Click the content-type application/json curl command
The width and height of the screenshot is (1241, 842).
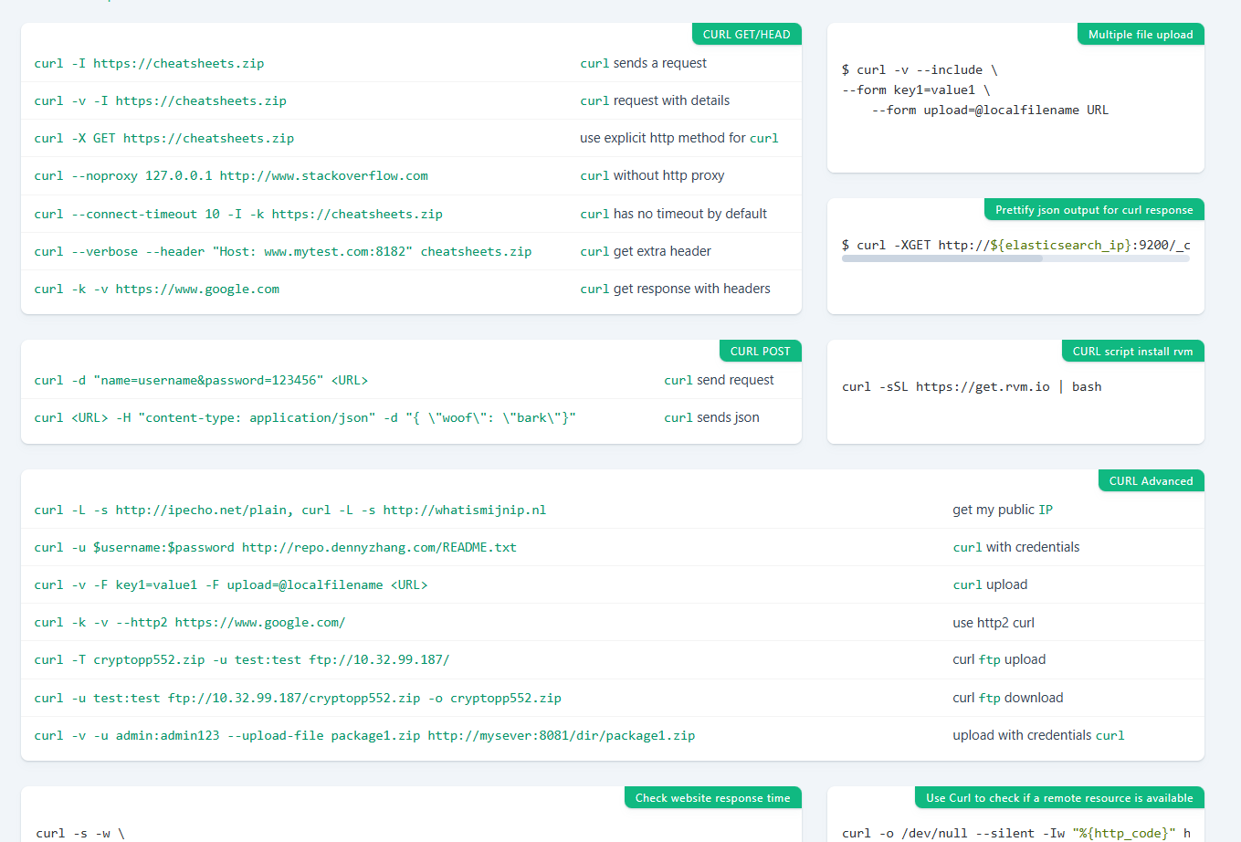tap(305, 418)
